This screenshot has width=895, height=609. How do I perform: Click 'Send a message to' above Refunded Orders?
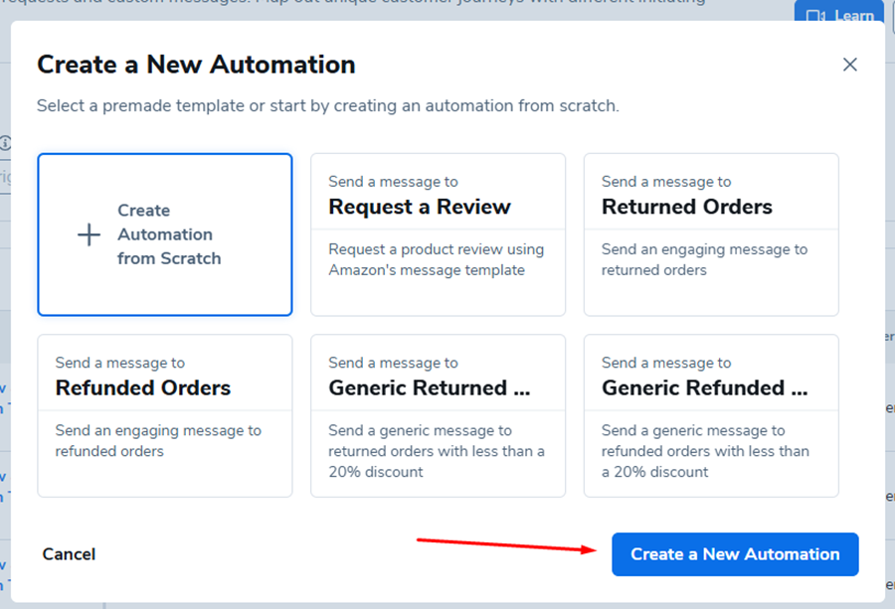[x=120, y=363]
